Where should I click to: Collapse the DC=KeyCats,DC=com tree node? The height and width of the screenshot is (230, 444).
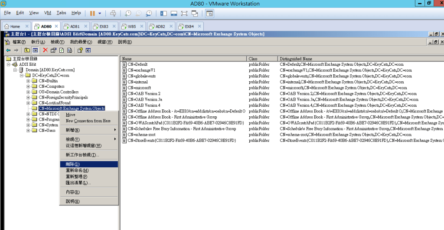pos(22,75)
